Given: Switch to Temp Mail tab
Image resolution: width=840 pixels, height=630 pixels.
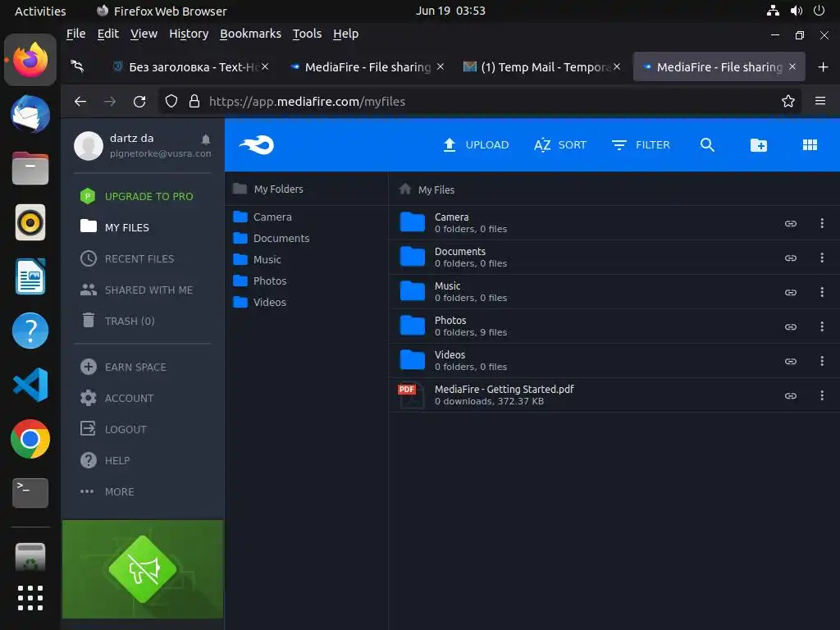Looking at the screenshot, I should (541, 67).
